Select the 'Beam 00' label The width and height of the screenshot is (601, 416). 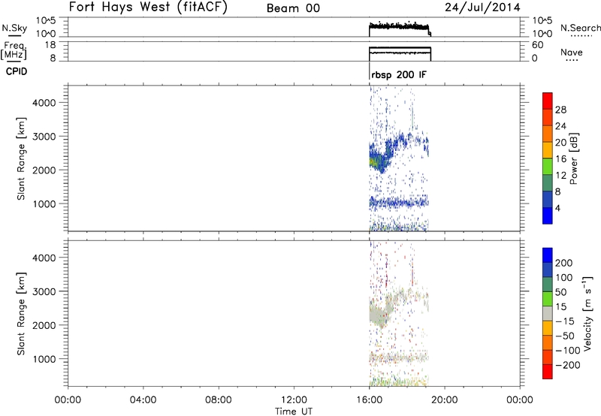click(293, 8)
